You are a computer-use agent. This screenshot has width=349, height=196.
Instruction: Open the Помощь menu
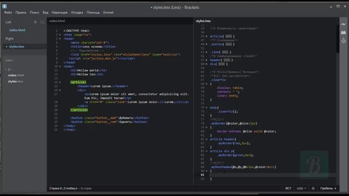coord(93,13)
